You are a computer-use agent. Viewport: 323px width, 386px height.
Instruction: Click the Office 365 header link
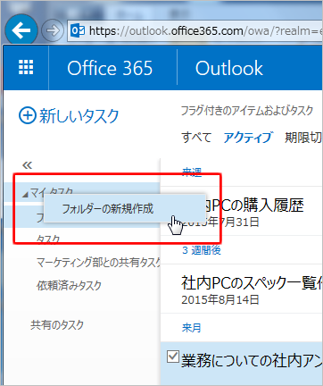(110, 68)
